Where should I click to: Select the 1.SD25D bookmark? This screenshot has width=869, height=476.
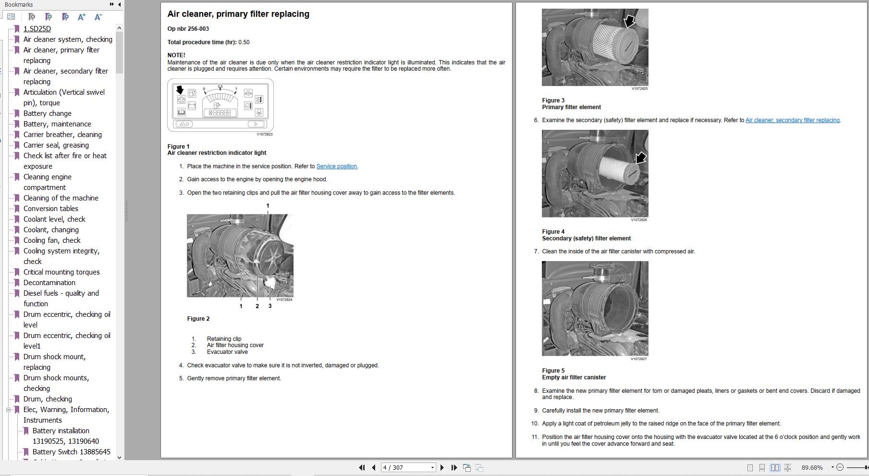tap(37, 28)
